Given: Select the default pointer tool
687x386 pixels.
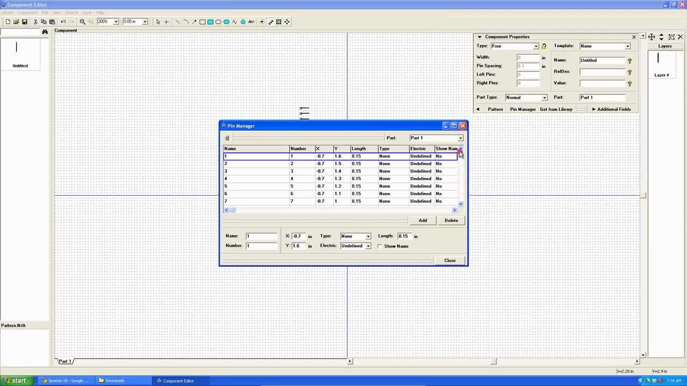Looking at the screenshot, I should coord(158,21).
